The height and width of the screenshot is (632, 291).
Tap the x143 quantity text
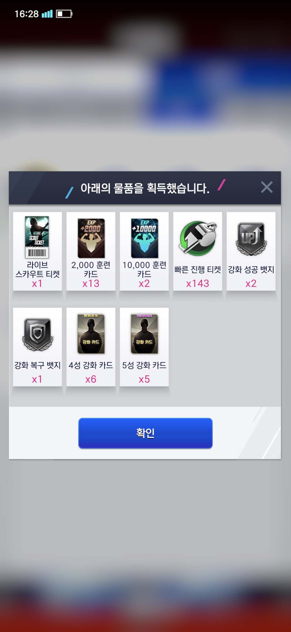coord(198,283)
